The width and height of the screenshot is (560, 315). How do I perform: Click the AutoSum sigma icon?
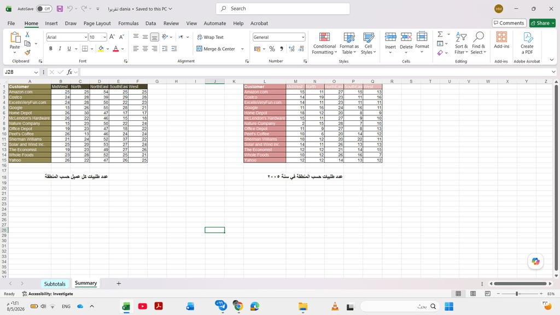[x=440, y=34]
